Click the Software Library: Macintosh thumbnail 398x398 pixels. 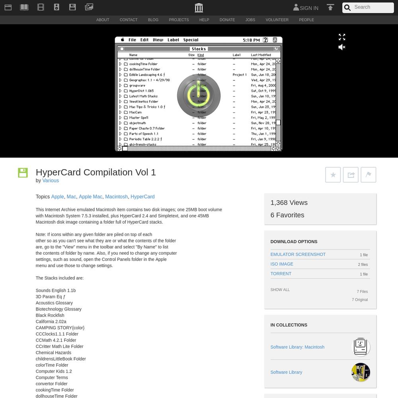tap(361, 347)
